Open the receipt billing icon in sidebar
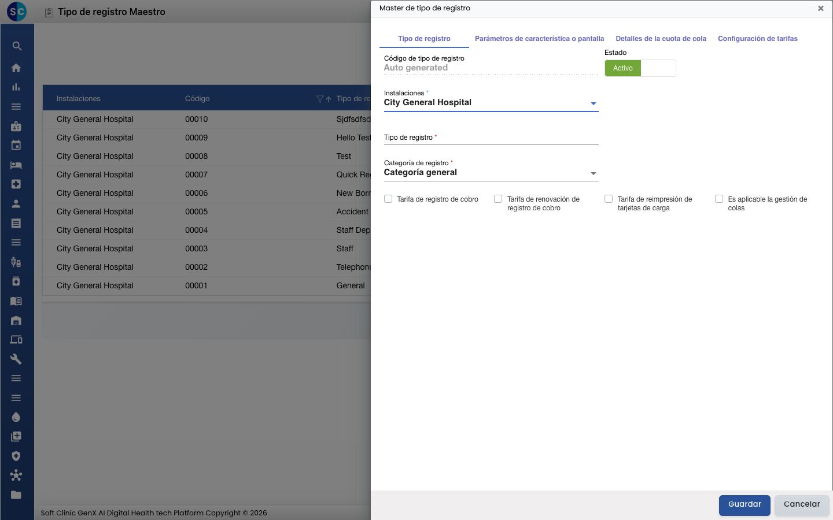 [x=16, y=223]
